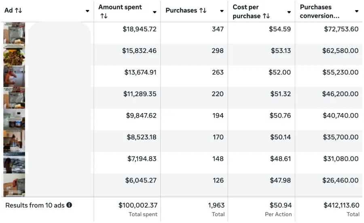Expand the Cost per purchase column menu
The image size is (364, 223).
[x=289, y=12]
